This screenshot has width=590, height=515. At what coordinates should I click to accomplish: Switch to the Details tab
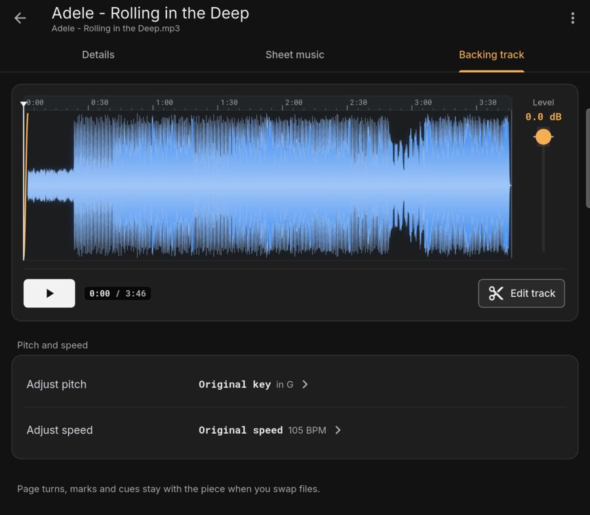(98, 54)
